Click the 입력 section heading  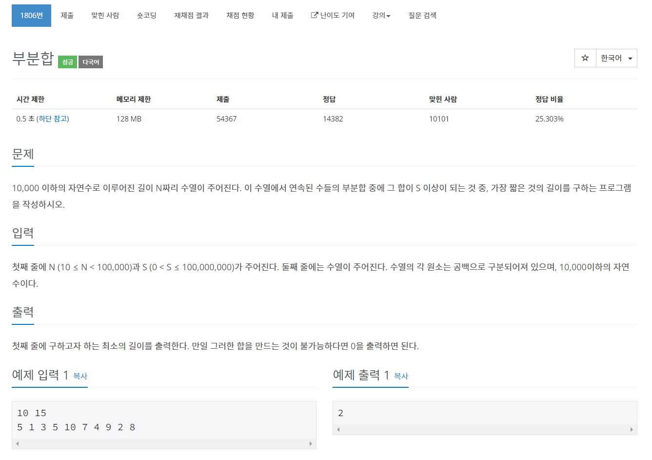point(23,233)
